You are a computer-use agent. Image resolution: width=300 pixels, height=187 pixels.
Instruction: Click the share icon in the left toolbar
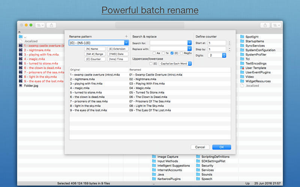[51, 25]
